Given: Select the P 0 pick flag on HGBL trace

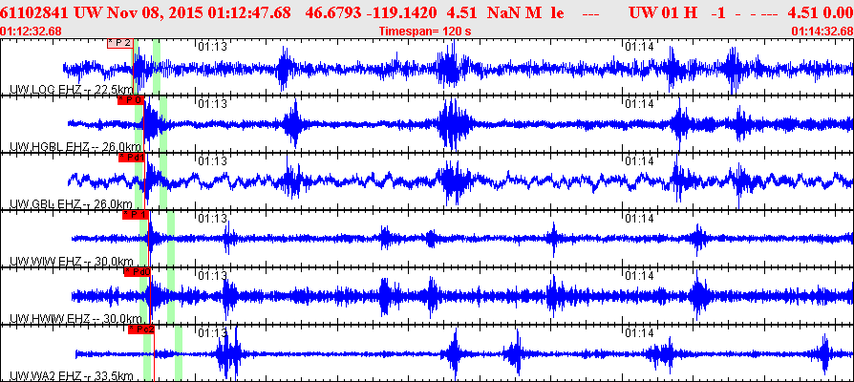Looking at the screenshot, I should point(130,100).
